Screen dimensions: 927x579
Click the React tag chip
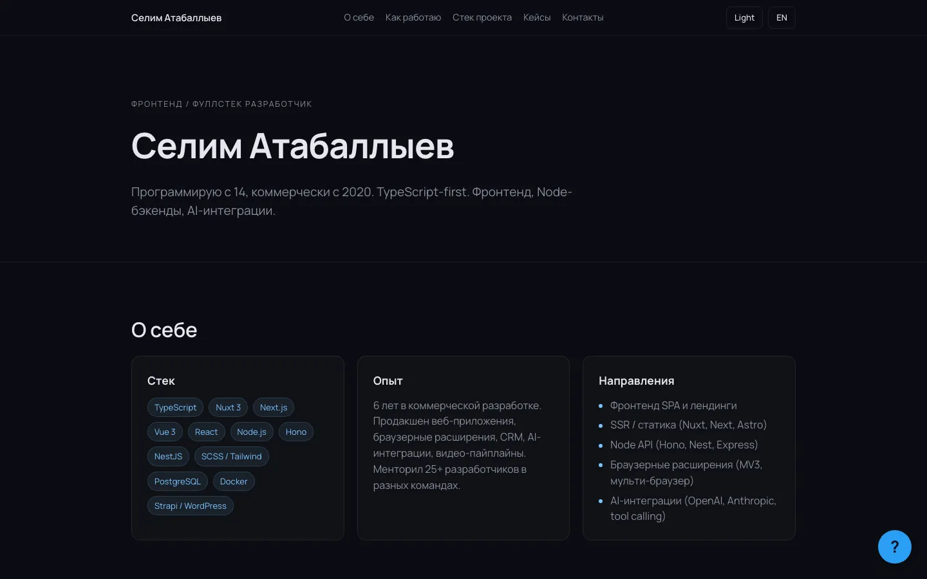pos(206,432)
